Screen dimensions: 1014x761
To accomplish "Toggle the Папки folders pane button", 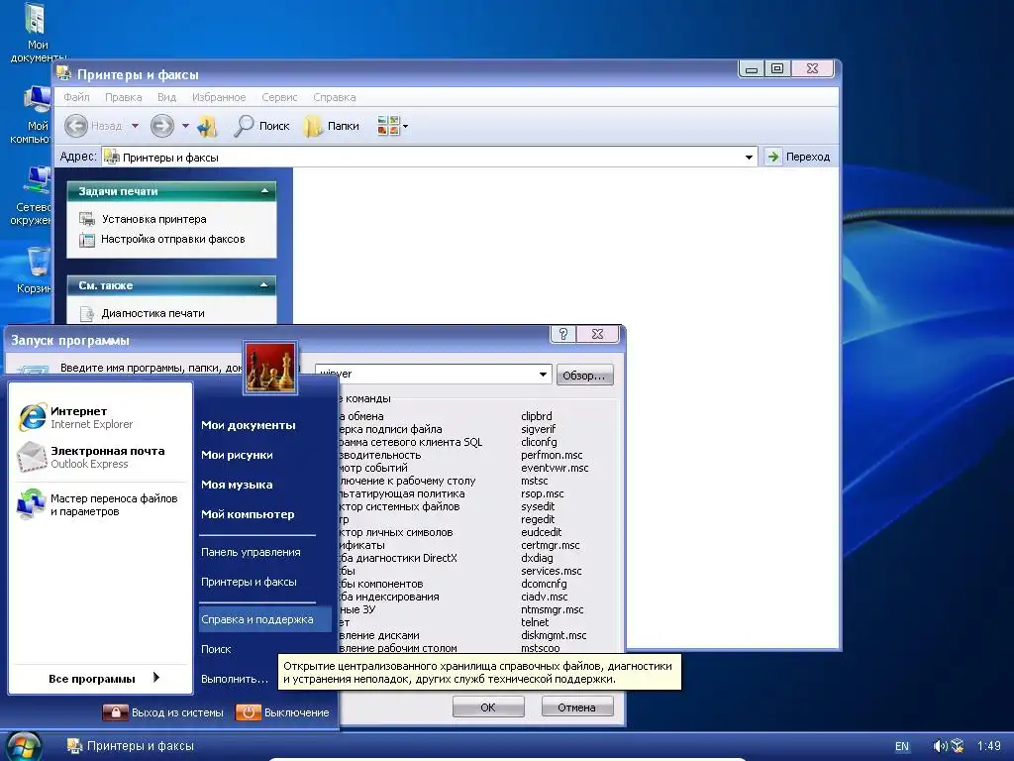I will point(331,126).
